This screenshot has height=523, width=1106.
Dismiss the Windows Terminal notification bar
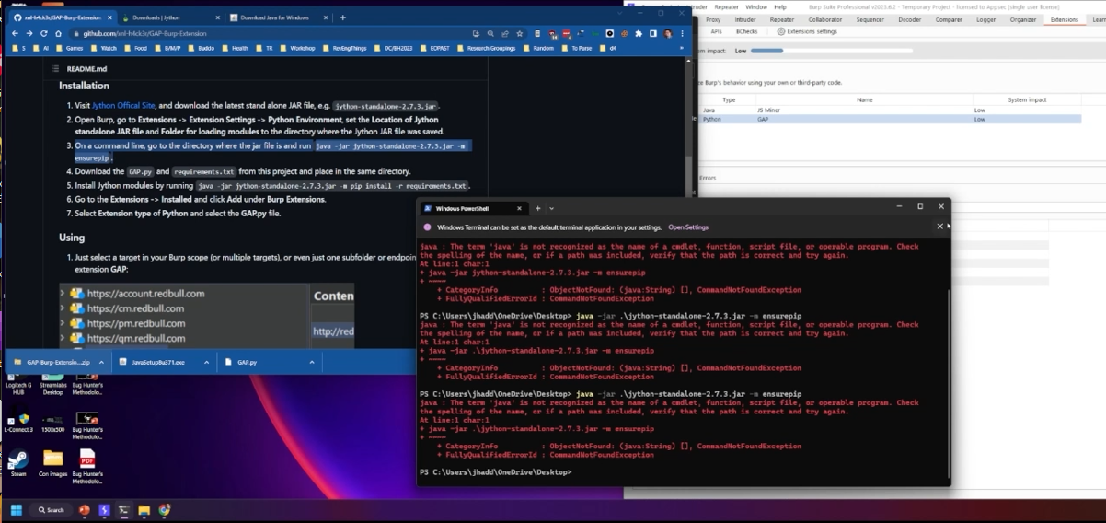(x=939, y=227)
